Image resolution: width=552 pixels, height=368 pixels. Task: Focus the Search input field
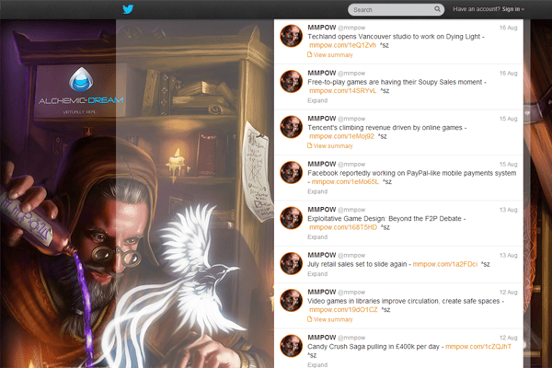[x=396, y=9]
